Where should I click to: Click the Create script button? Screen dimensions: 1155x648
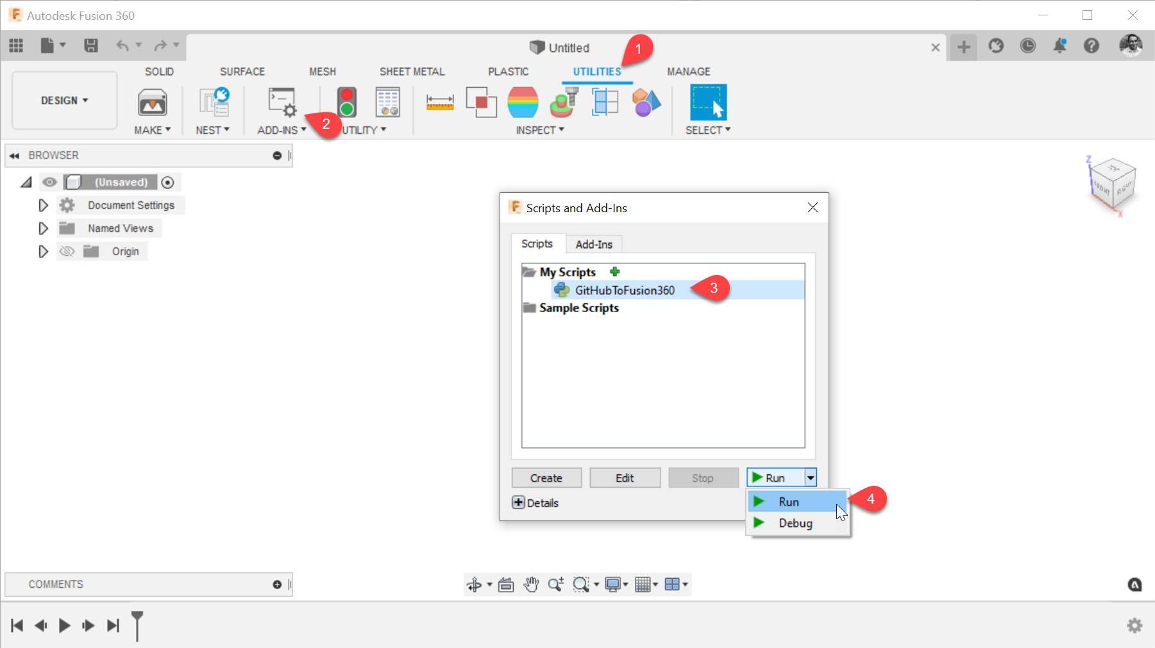tap(546, 478)
